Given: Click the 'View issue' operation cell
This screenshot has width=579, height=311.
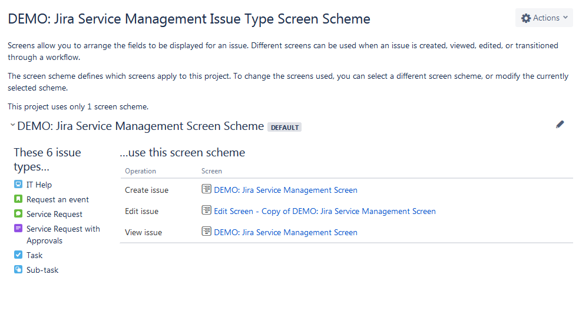Looking at the screenshot, I should coord(143,232).
